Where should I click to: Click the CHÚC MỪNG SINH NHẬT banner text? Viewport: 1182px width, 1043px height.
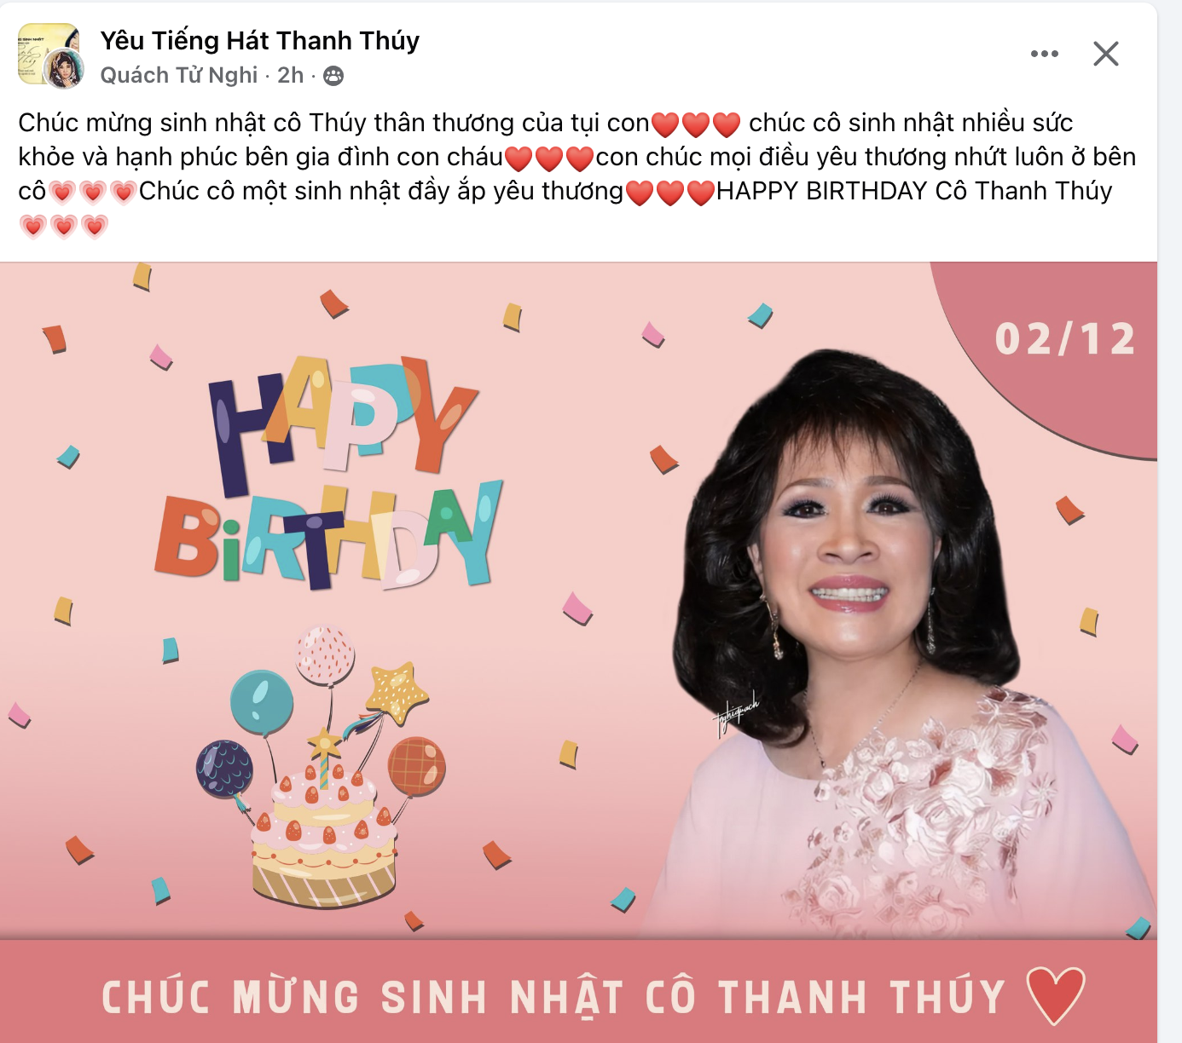pos(554,997)
